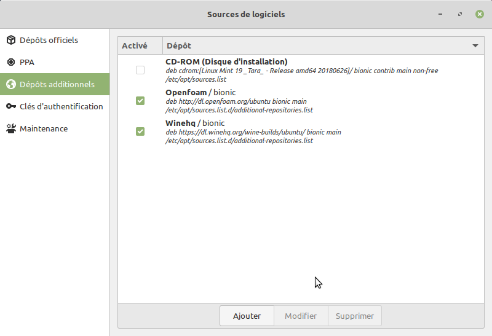Click the PPA circle icon

coord(11,63)
